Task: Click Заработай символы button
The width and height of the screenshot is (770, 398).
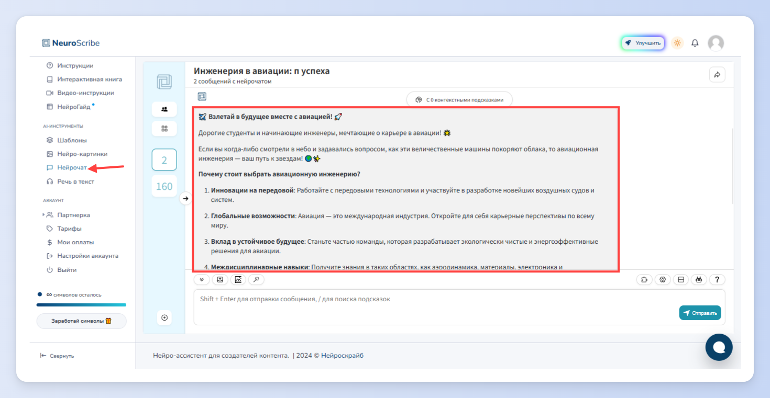Action: click(x=81, y=321)
